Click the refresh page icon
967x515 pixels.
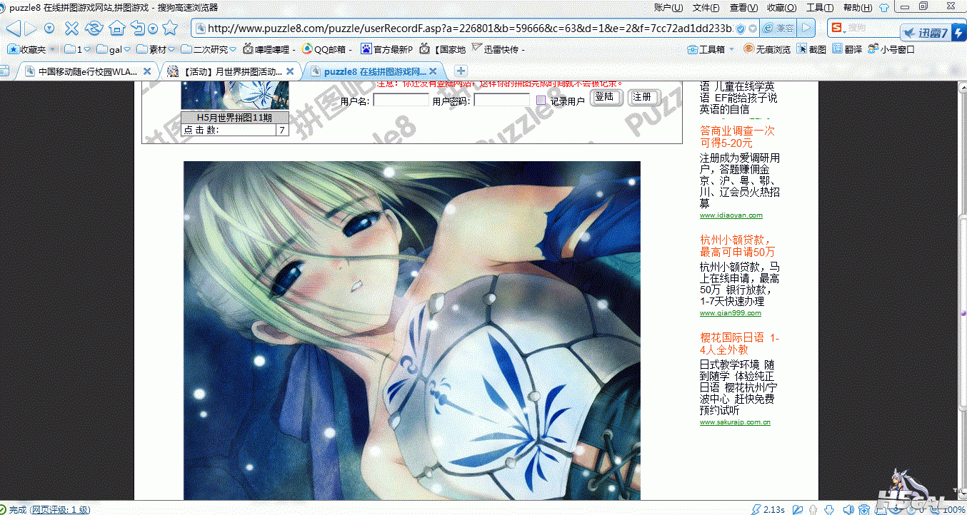(94, 29)
